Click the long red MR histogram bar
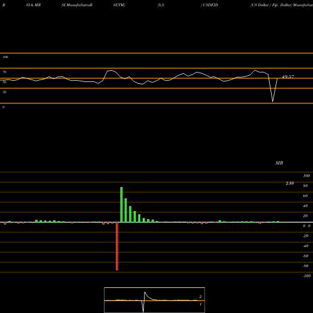Image resolution: width=313 pixels, height=313 pixels. pyautogui.click(x=117, y=246)
